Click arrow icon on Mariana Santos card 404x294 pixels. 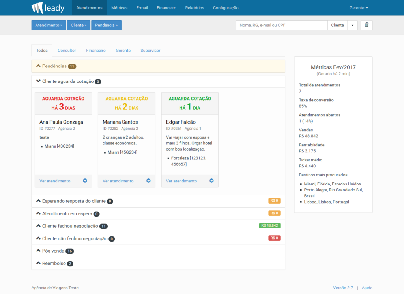click(148, 181)
